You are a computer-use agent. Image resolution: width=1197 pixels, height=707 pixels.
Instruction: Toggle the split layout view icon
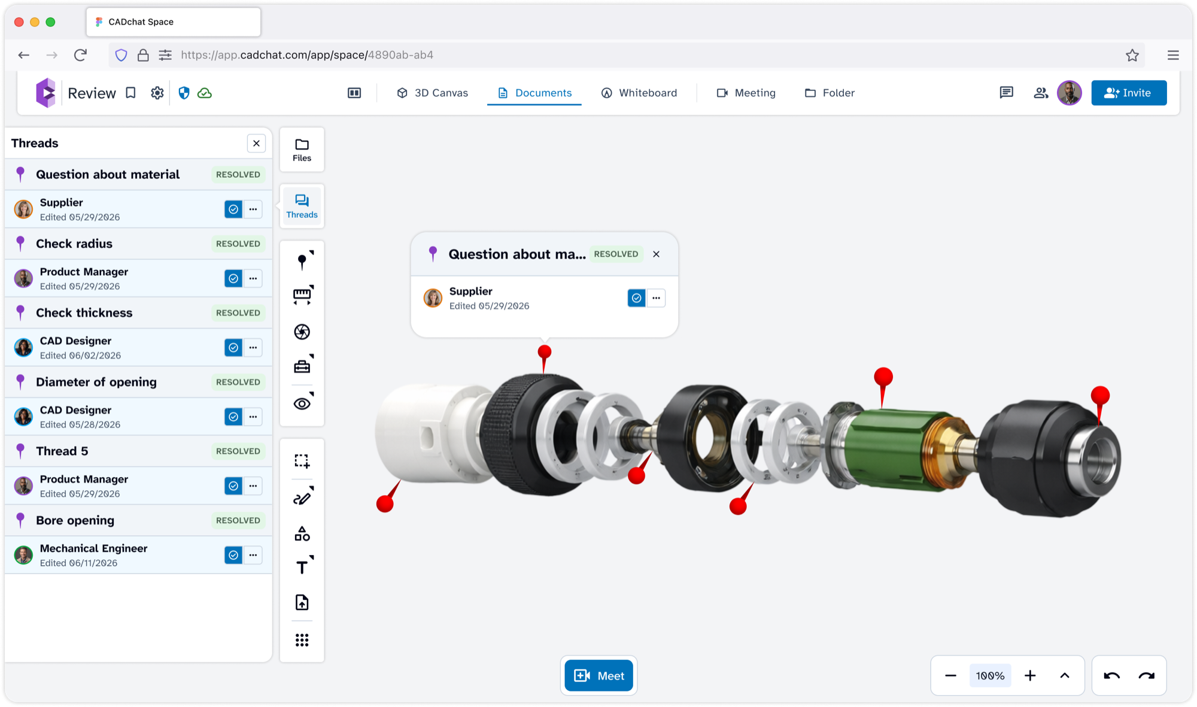pyautogui.click(x=354, y=93)
